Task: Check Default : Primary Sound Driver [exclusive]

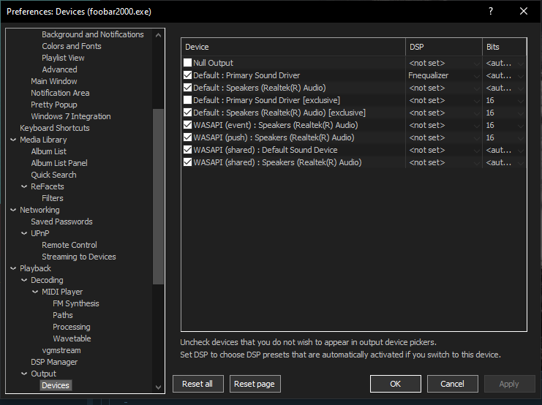Action: click(x=188, y=100)
